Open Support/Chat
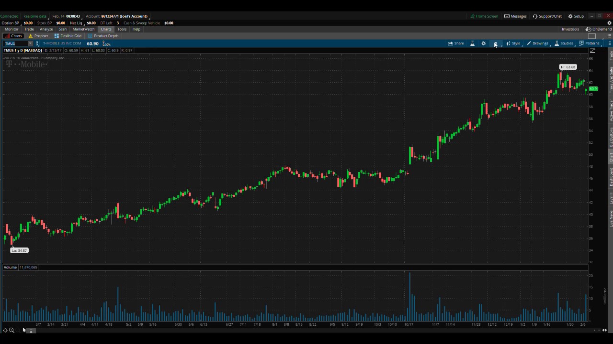 [547, 16]
